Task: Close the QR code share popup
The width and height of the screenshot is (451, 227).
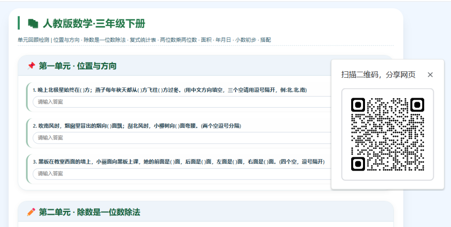Action: point(430,75)
